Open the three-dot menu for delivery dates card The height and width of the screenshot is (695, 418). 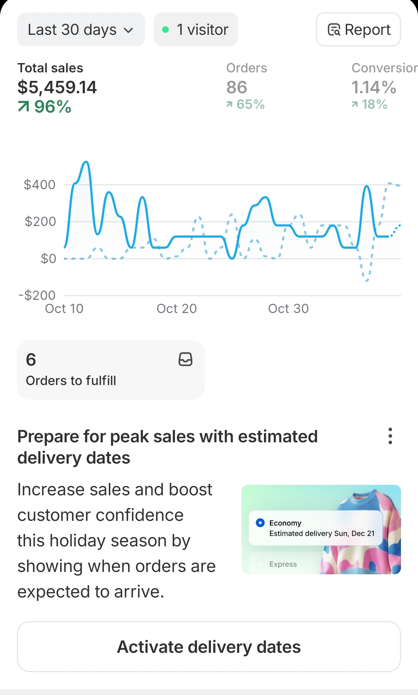click(390, 436)
